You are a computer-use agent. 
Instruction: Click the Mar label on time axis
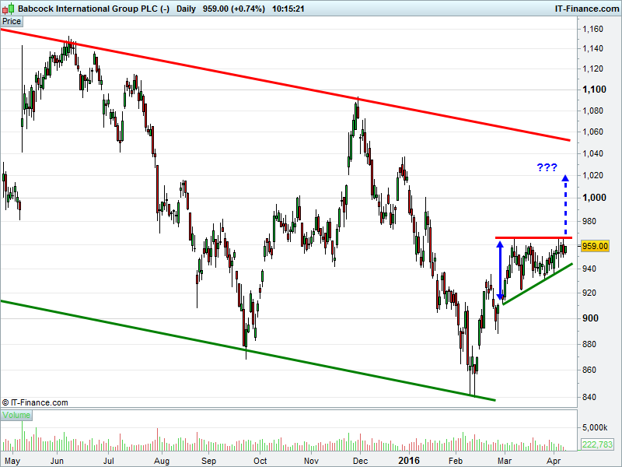[x=505, y=461]
